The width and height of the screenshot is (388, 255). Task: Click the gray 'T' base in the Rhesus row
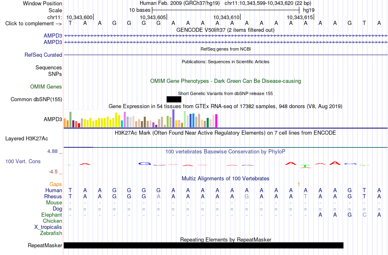coord(305,196)
